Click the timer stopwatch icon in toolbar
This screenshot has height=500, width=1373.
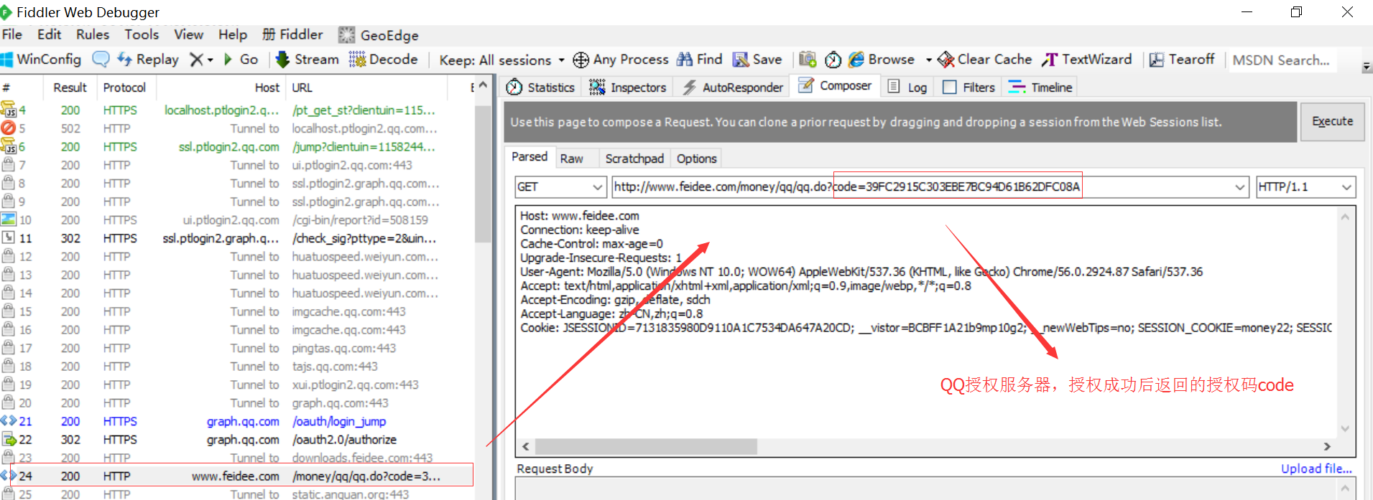(x=833, y=60)
